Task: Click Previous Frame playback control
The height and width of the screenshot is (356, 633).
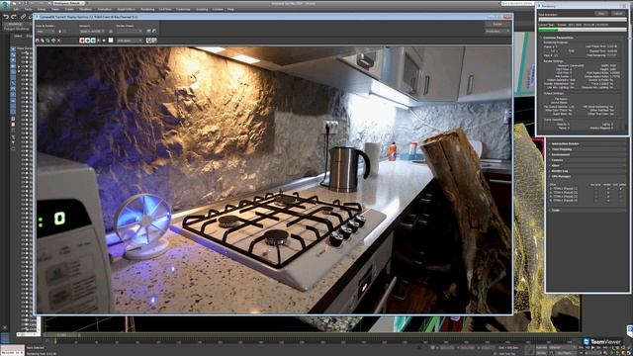Action: (588, 347)
